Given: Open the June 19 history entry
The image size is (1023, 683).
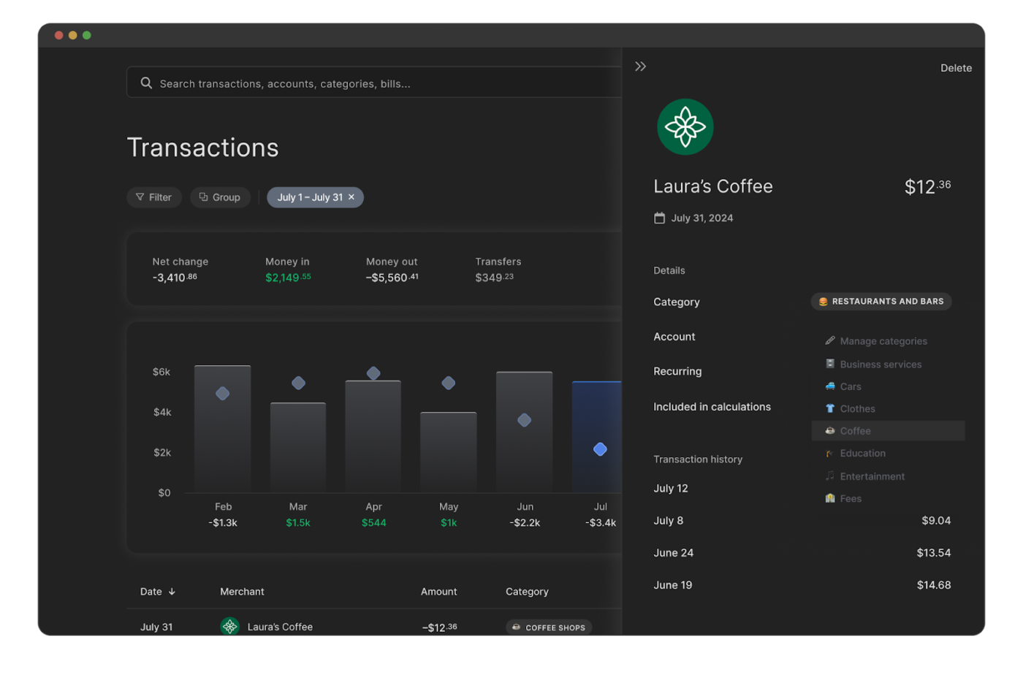Looking at the screenshot, I should 802,585.
